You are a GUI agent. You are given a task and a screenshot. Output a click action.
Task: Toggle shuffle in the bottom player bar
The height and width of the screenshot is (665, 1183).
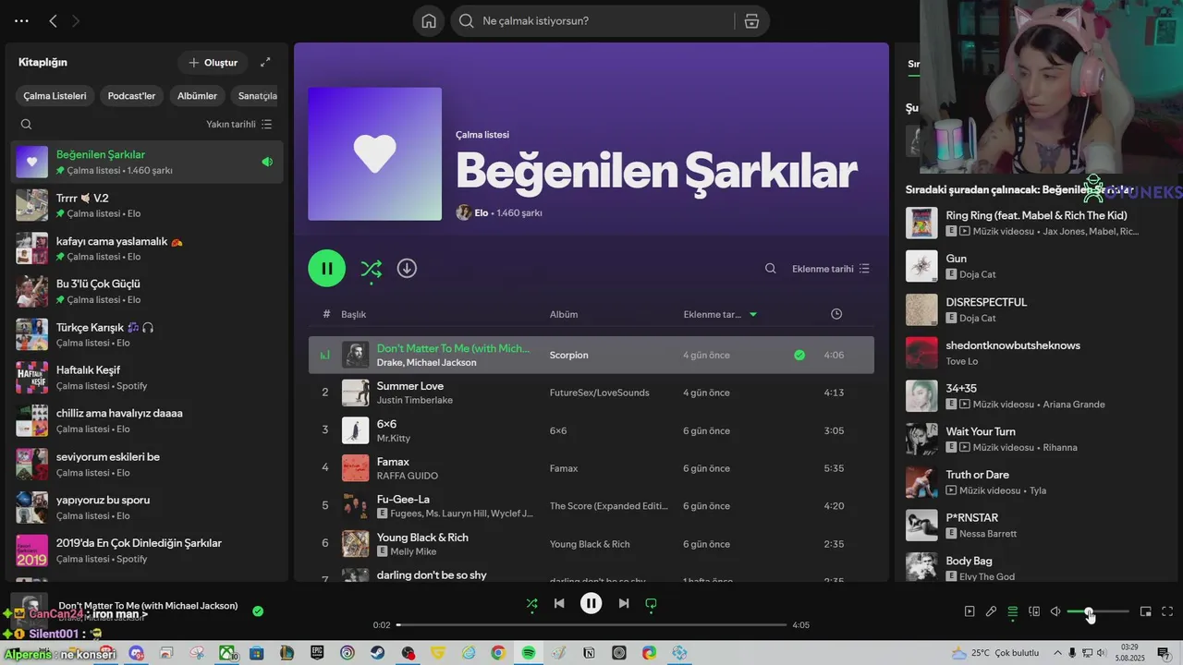tap(531, 603)
